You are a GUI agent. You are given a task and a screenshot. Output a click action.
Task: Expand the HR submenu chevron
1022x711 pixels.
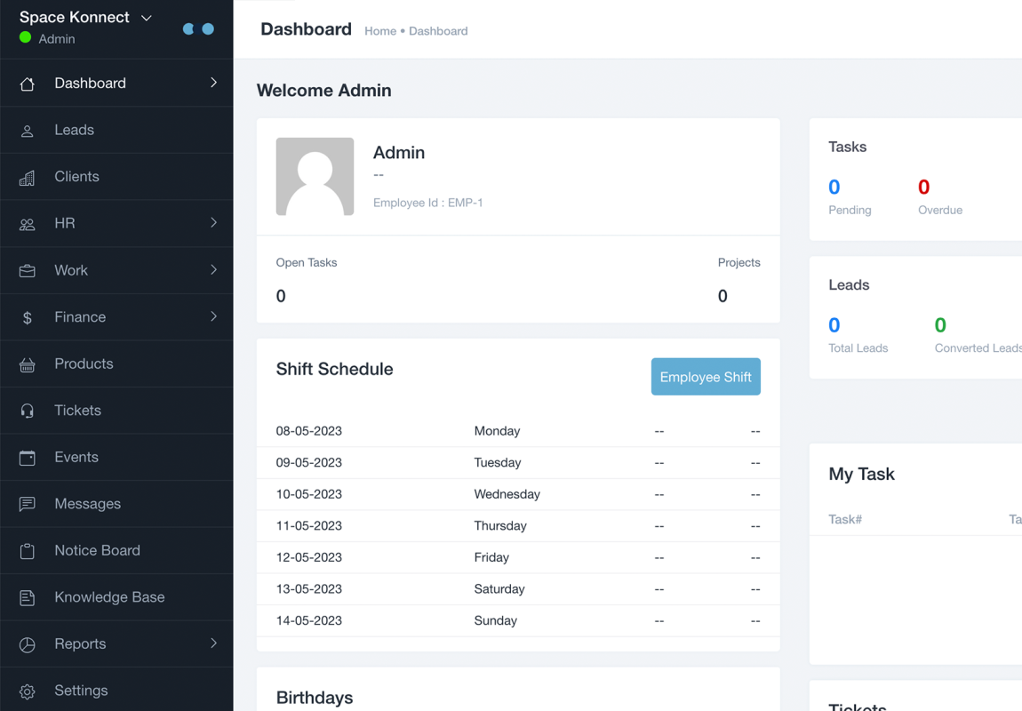pos(214,222)
